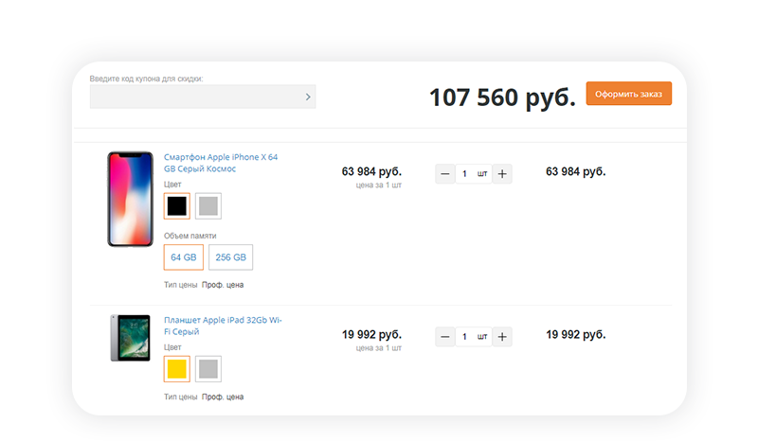
Task: Decrease iPad quantity with minus icon
Action: click(445, 337)
